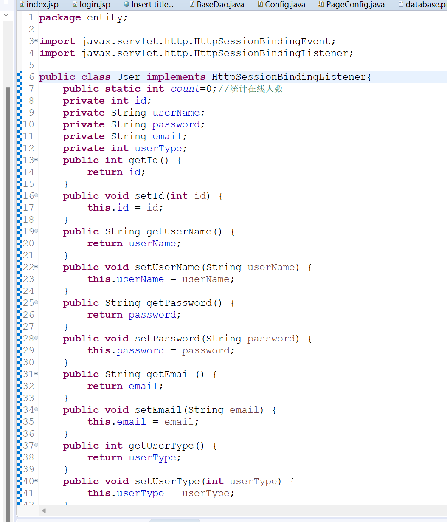Collapse the getId method at line 13

click(x=36, y=160)
